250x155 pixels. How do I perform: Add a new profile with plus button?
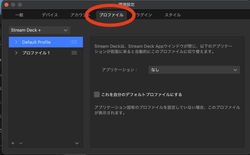coord(13,143)
